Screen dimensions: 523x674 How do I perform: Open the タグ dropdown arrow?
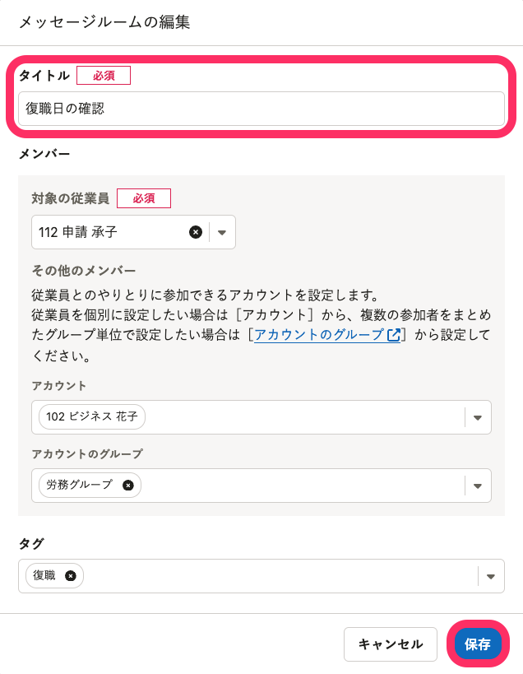point(490,576)
